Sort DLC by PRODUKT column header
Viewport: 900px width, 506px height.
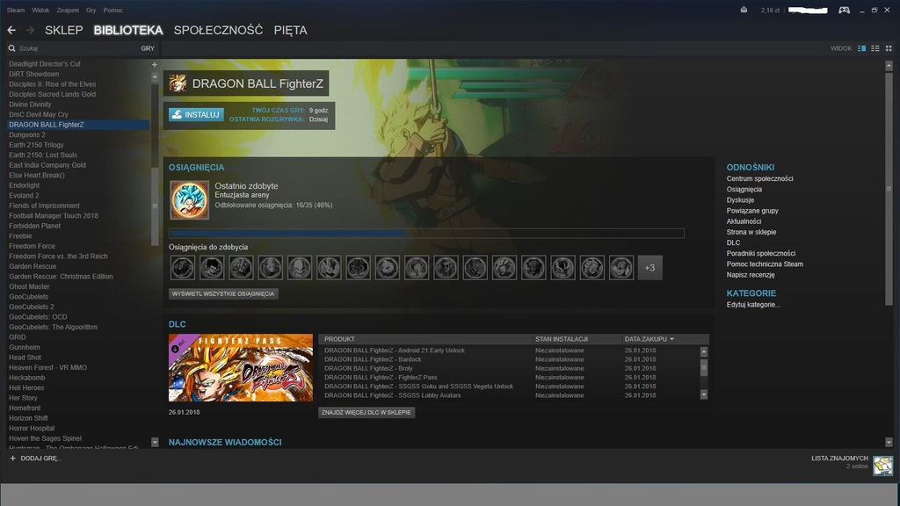click(339, 339)
